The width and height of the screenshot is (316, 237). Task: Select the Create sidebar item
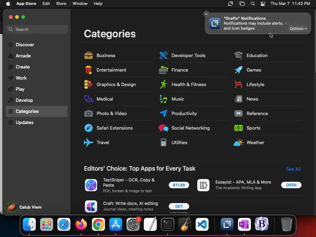pos(37,67)
